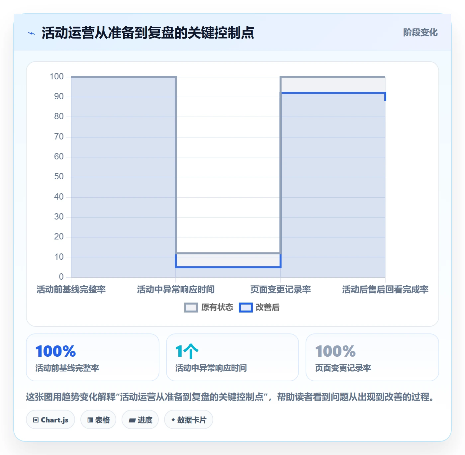This screenshot has width=465, height=455.
Task: Open the 1个 活动中异常响应时间 stat card
Action: click(x=232, y=357)
